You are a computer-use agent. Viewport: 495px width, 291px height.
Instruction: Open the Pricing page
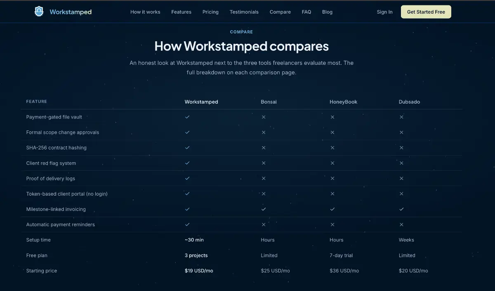point(210,12)
